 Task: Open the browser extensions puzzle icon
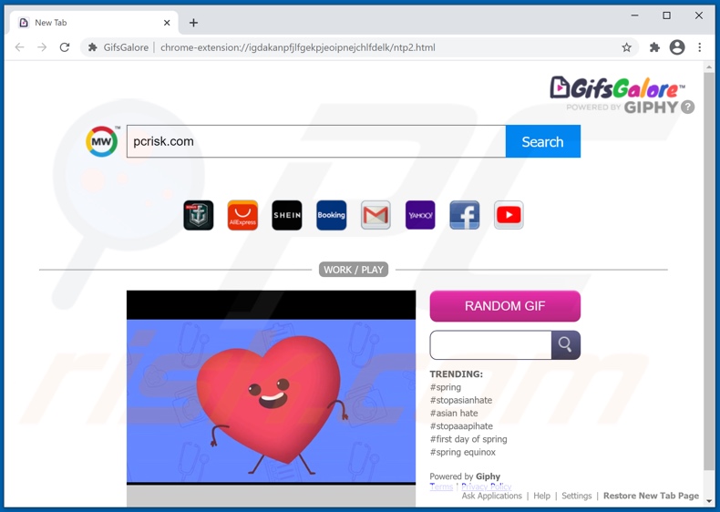click(x=654, y=47)
